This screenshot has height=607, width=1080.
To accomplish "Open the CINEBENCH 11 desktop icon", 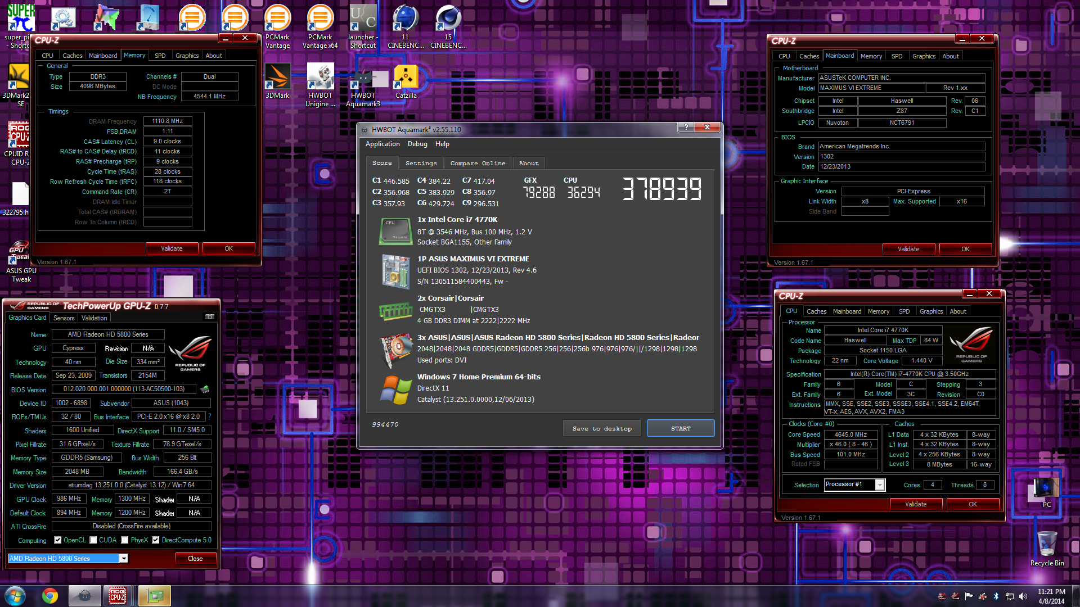I will click(x=406, y=25).
